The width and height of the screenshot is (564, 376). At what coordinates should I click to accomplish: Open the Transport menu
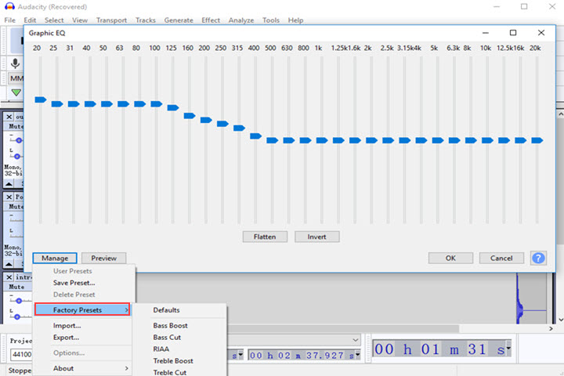point(111,20)
